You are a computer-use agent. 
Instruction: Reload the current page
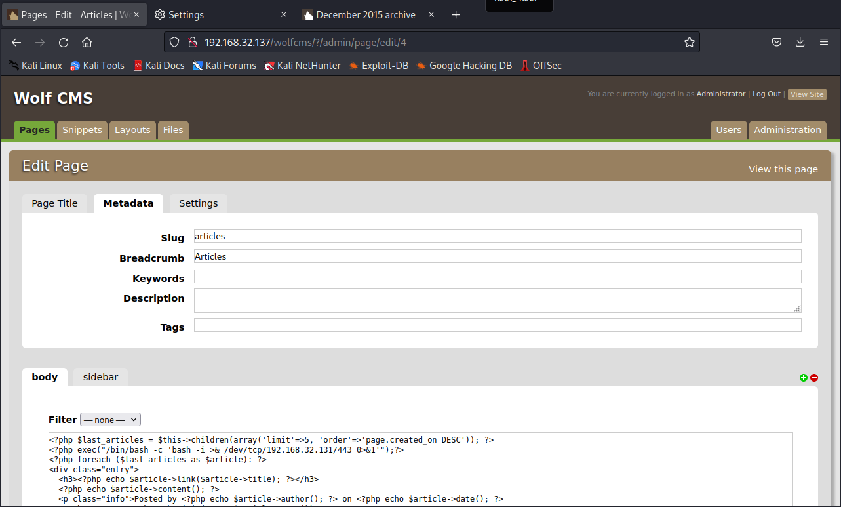click(64, 42)
